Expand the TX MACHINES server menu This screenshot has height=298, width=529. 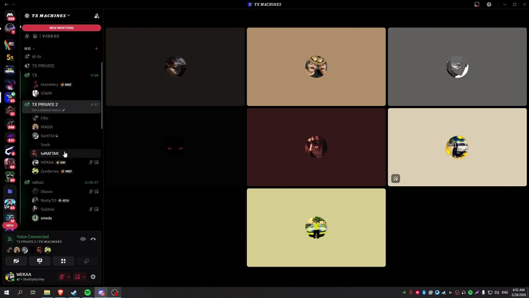pyautogui.click(x=51, y=16)
